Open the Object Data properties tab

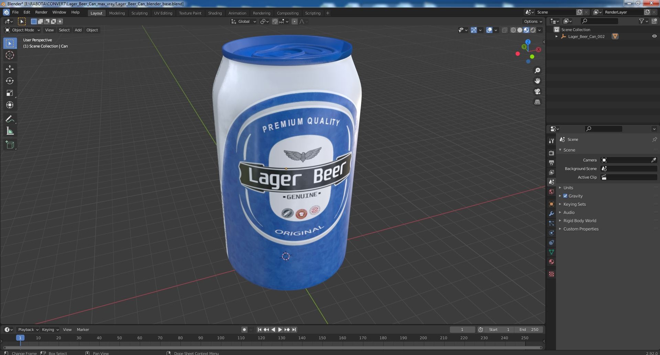551,252
